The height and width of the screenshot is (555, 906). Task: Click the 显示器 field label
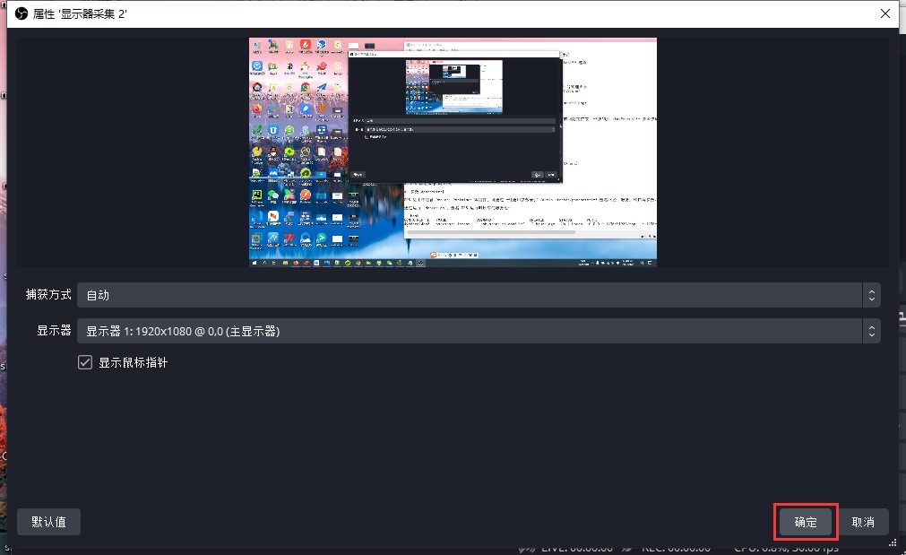(x=54, y=331)
